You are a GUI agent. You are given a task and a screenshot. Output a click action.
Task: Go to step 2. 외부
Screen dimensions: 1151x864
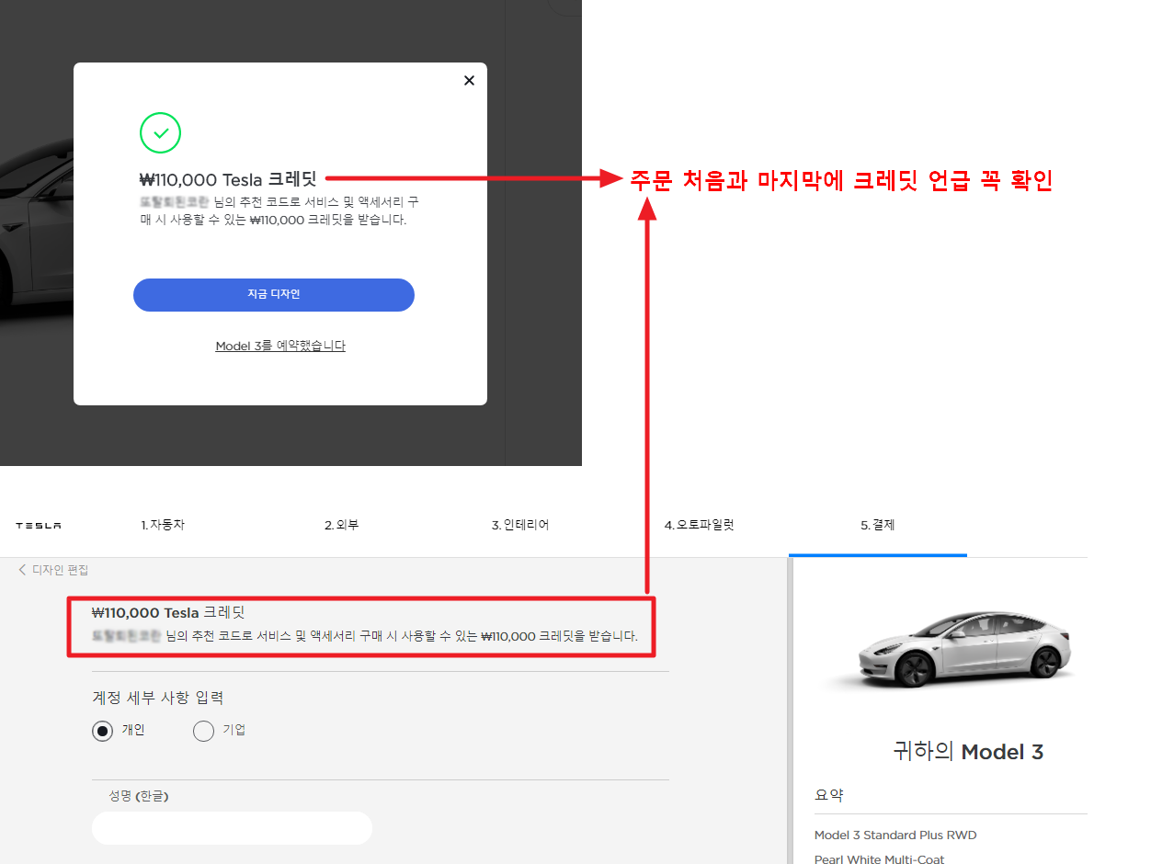pos(341,525)
